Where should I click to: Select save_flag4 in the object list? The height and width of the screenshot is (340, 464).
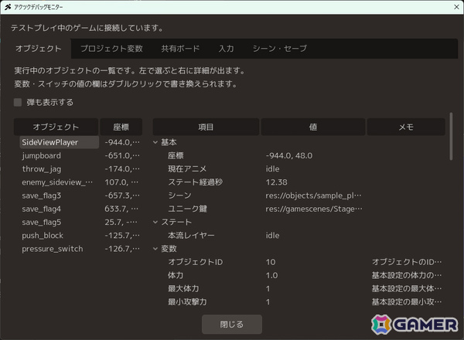[x=42, y=209]
